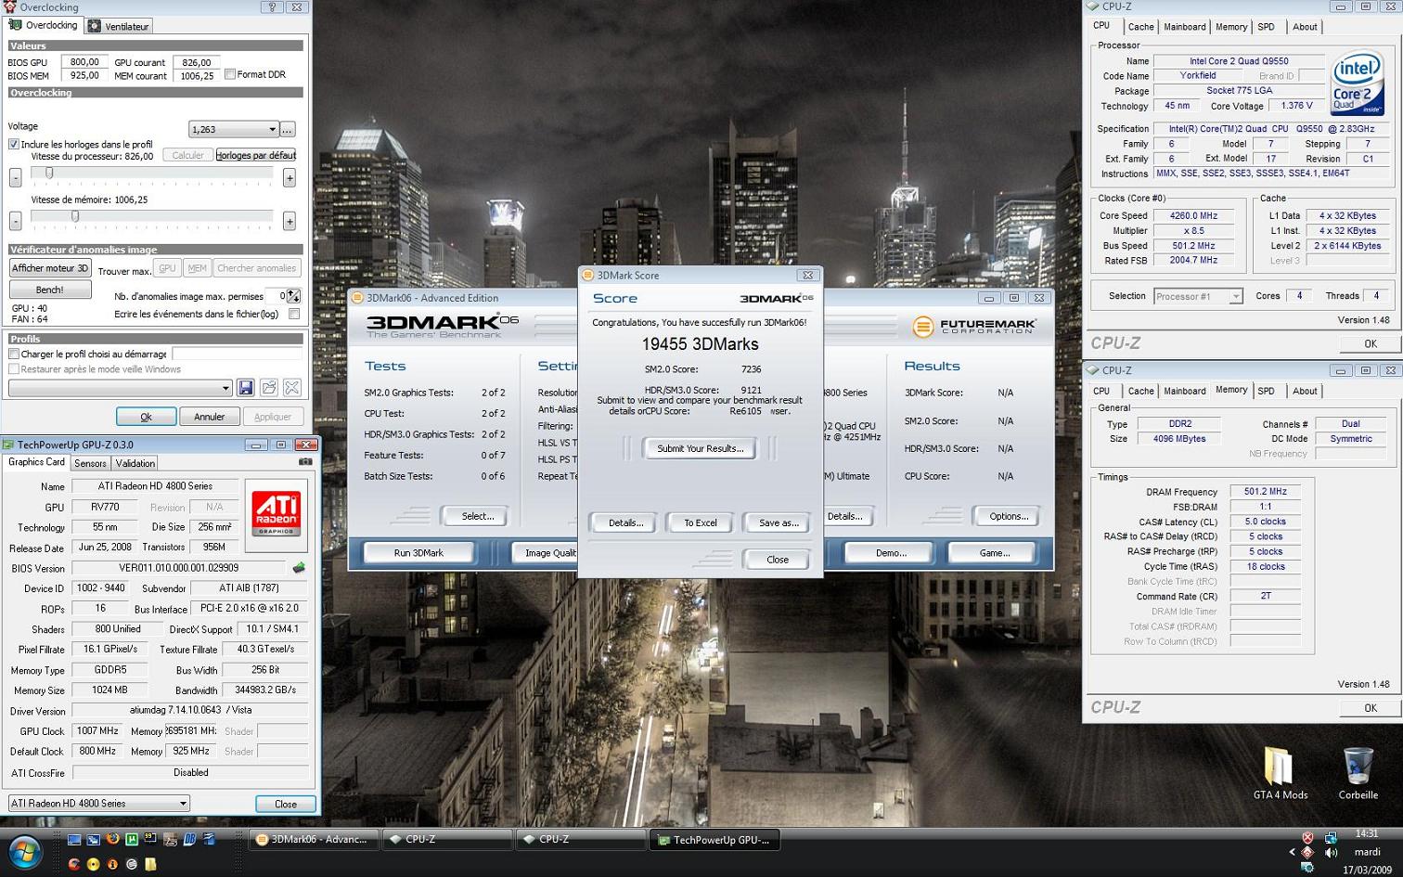Click the Options button in 3DMark06 Results

coord(1009,516)
